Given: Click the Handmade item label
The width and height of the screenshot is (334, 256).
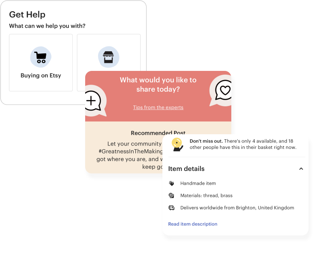Looking at the screenshot, I should coord(198,183).
